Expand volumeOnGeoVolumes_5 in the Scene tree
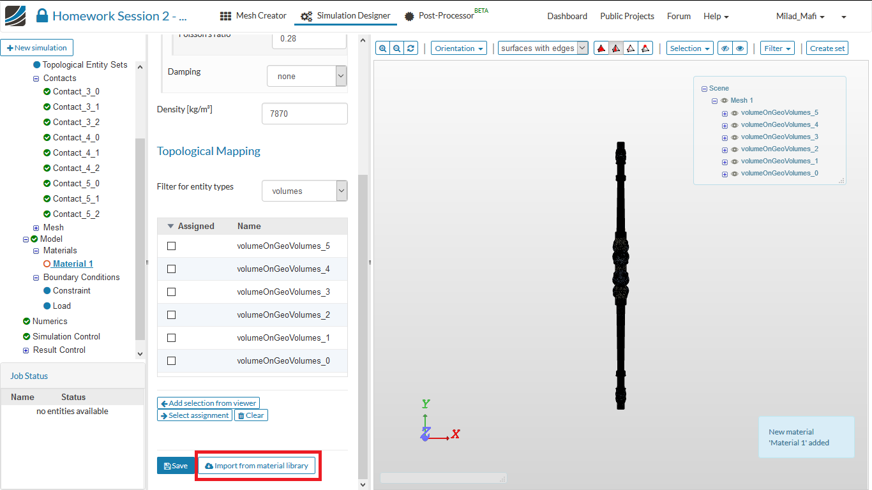Image resolution: width=872 pixels, height=490 pixels. click(x=725, y=114)
